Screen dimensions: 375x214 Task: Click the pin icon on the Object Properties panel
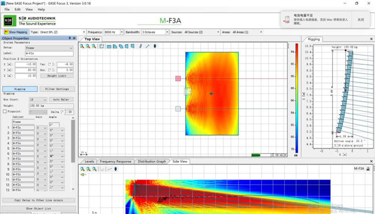(x=70, y=38)
